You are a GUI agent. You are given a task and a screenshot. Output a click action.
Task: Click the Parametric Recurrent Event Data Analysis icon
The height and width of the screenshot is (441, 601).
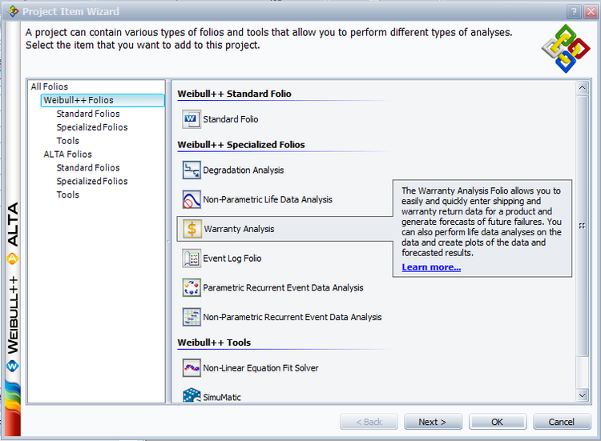(192, 288)
